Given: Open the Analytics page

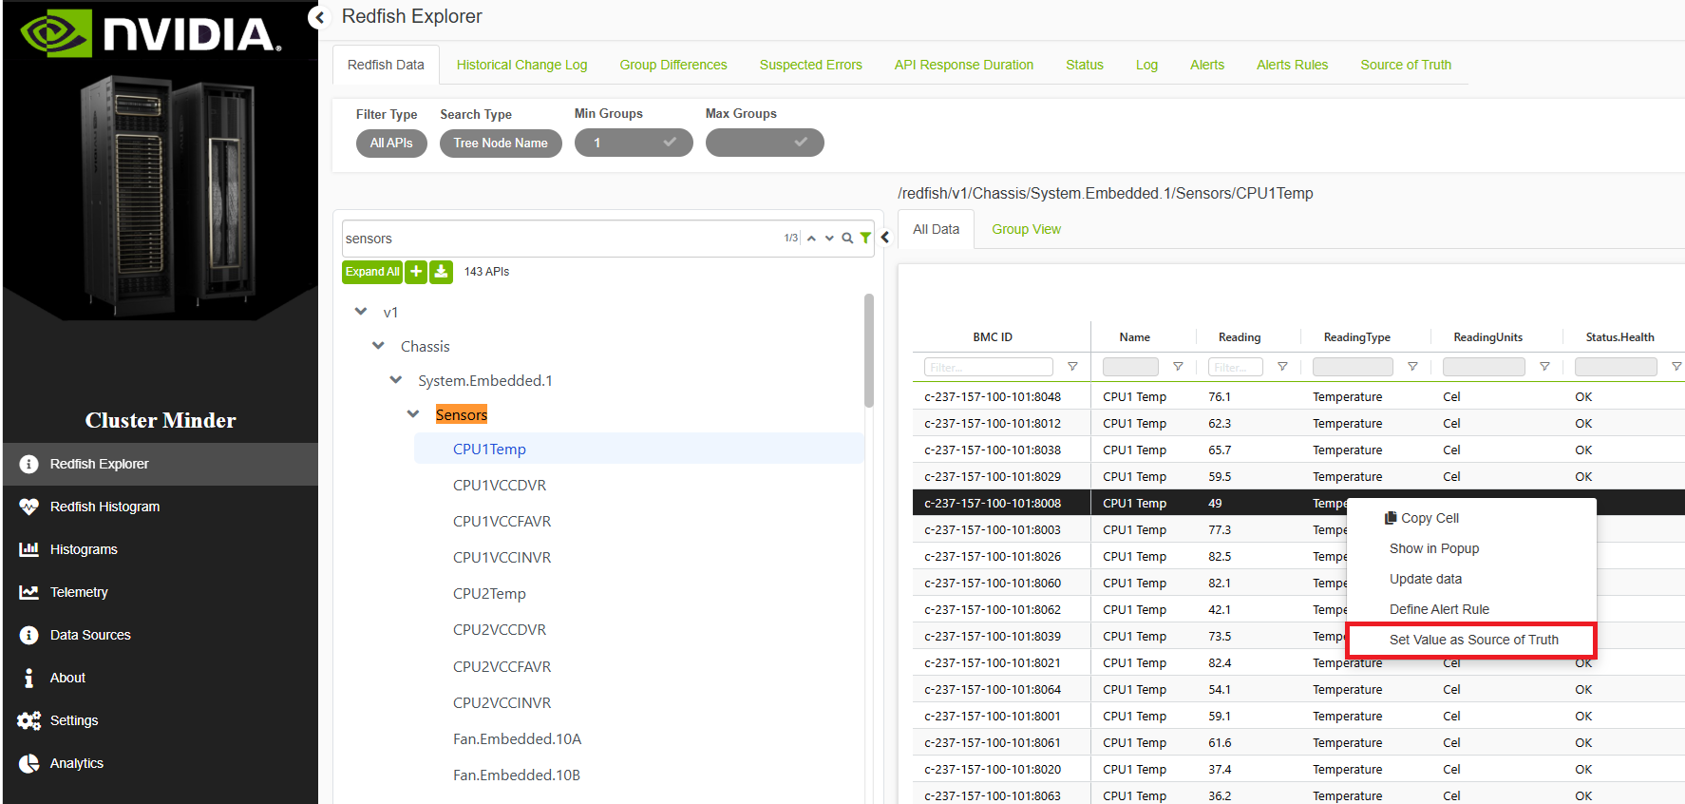Looking at the screenshot, I should click(x=161, y=763).
